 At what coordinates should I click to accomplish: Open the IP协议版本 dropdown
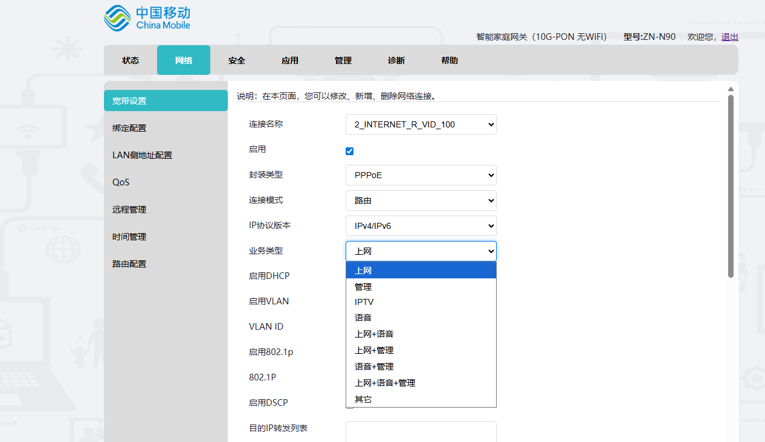pos(421,226)
